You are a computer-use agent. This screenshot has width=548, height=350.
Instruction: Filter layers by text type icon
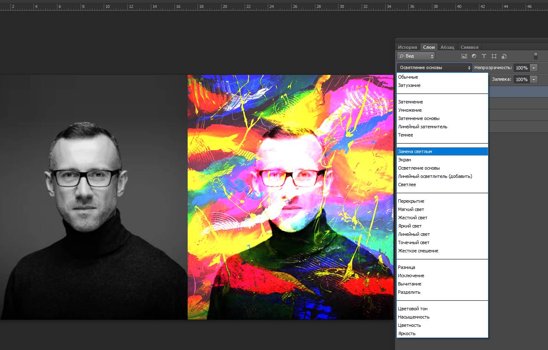tap(484, 56)
